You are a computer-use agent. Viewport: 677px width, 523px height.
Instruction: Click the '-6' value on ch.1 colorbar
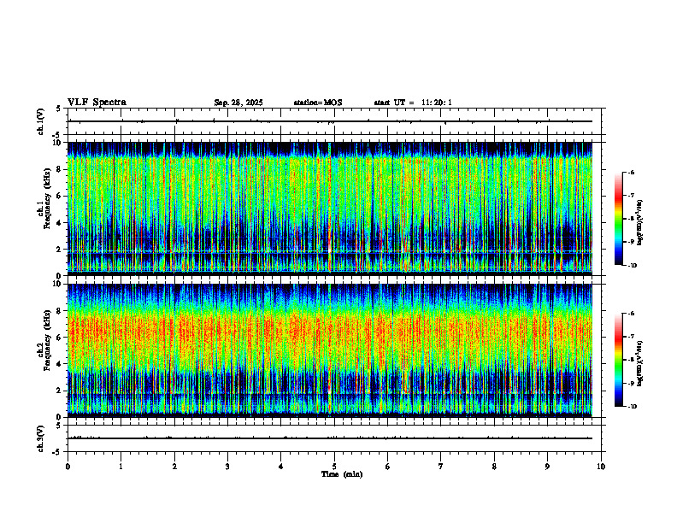tap(631, 172)
